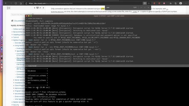The image size is (189, 106).
Task: Select the docker terminal tab
Action: [35, 19]
